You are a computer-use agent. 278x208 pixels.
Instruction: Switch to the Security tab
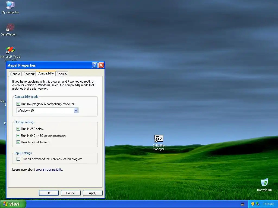point(62,74)
